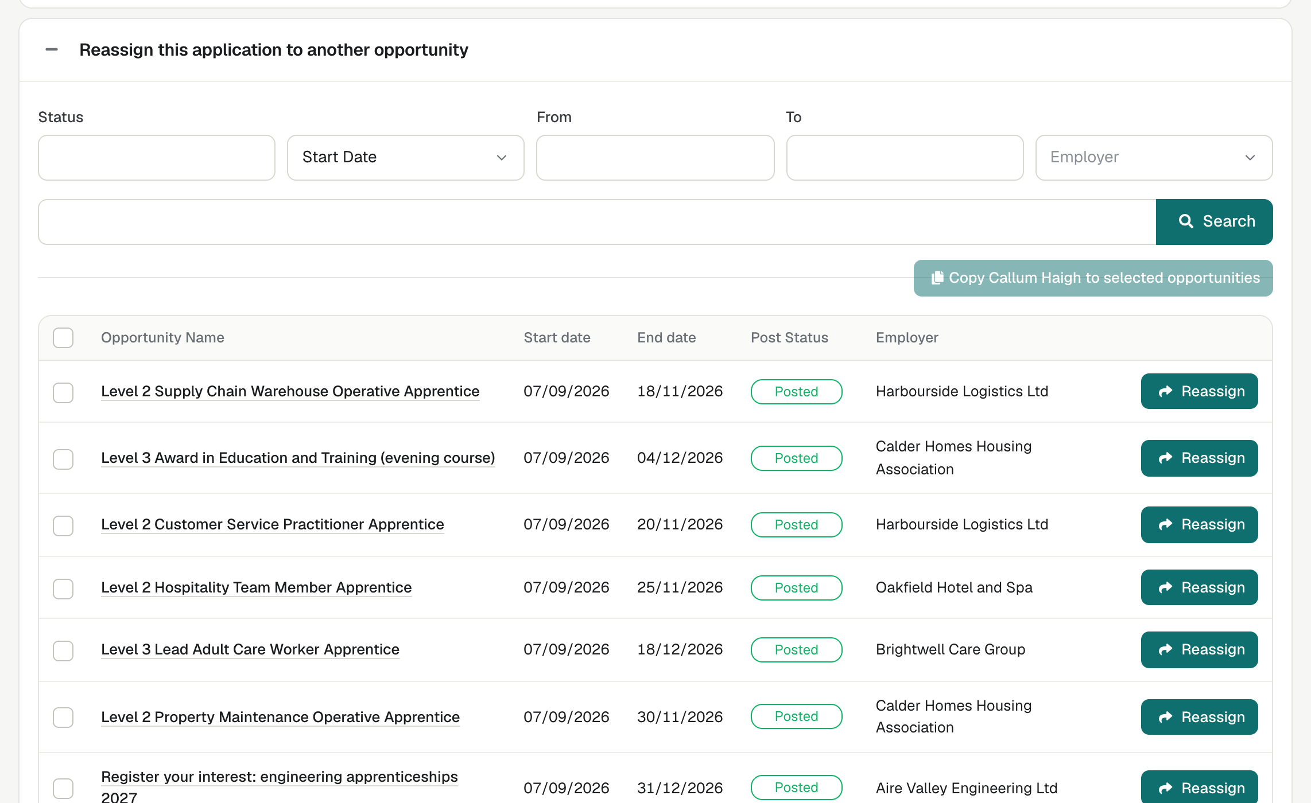
Task: Click end date 31/12/2026
Action: [680, 788]
